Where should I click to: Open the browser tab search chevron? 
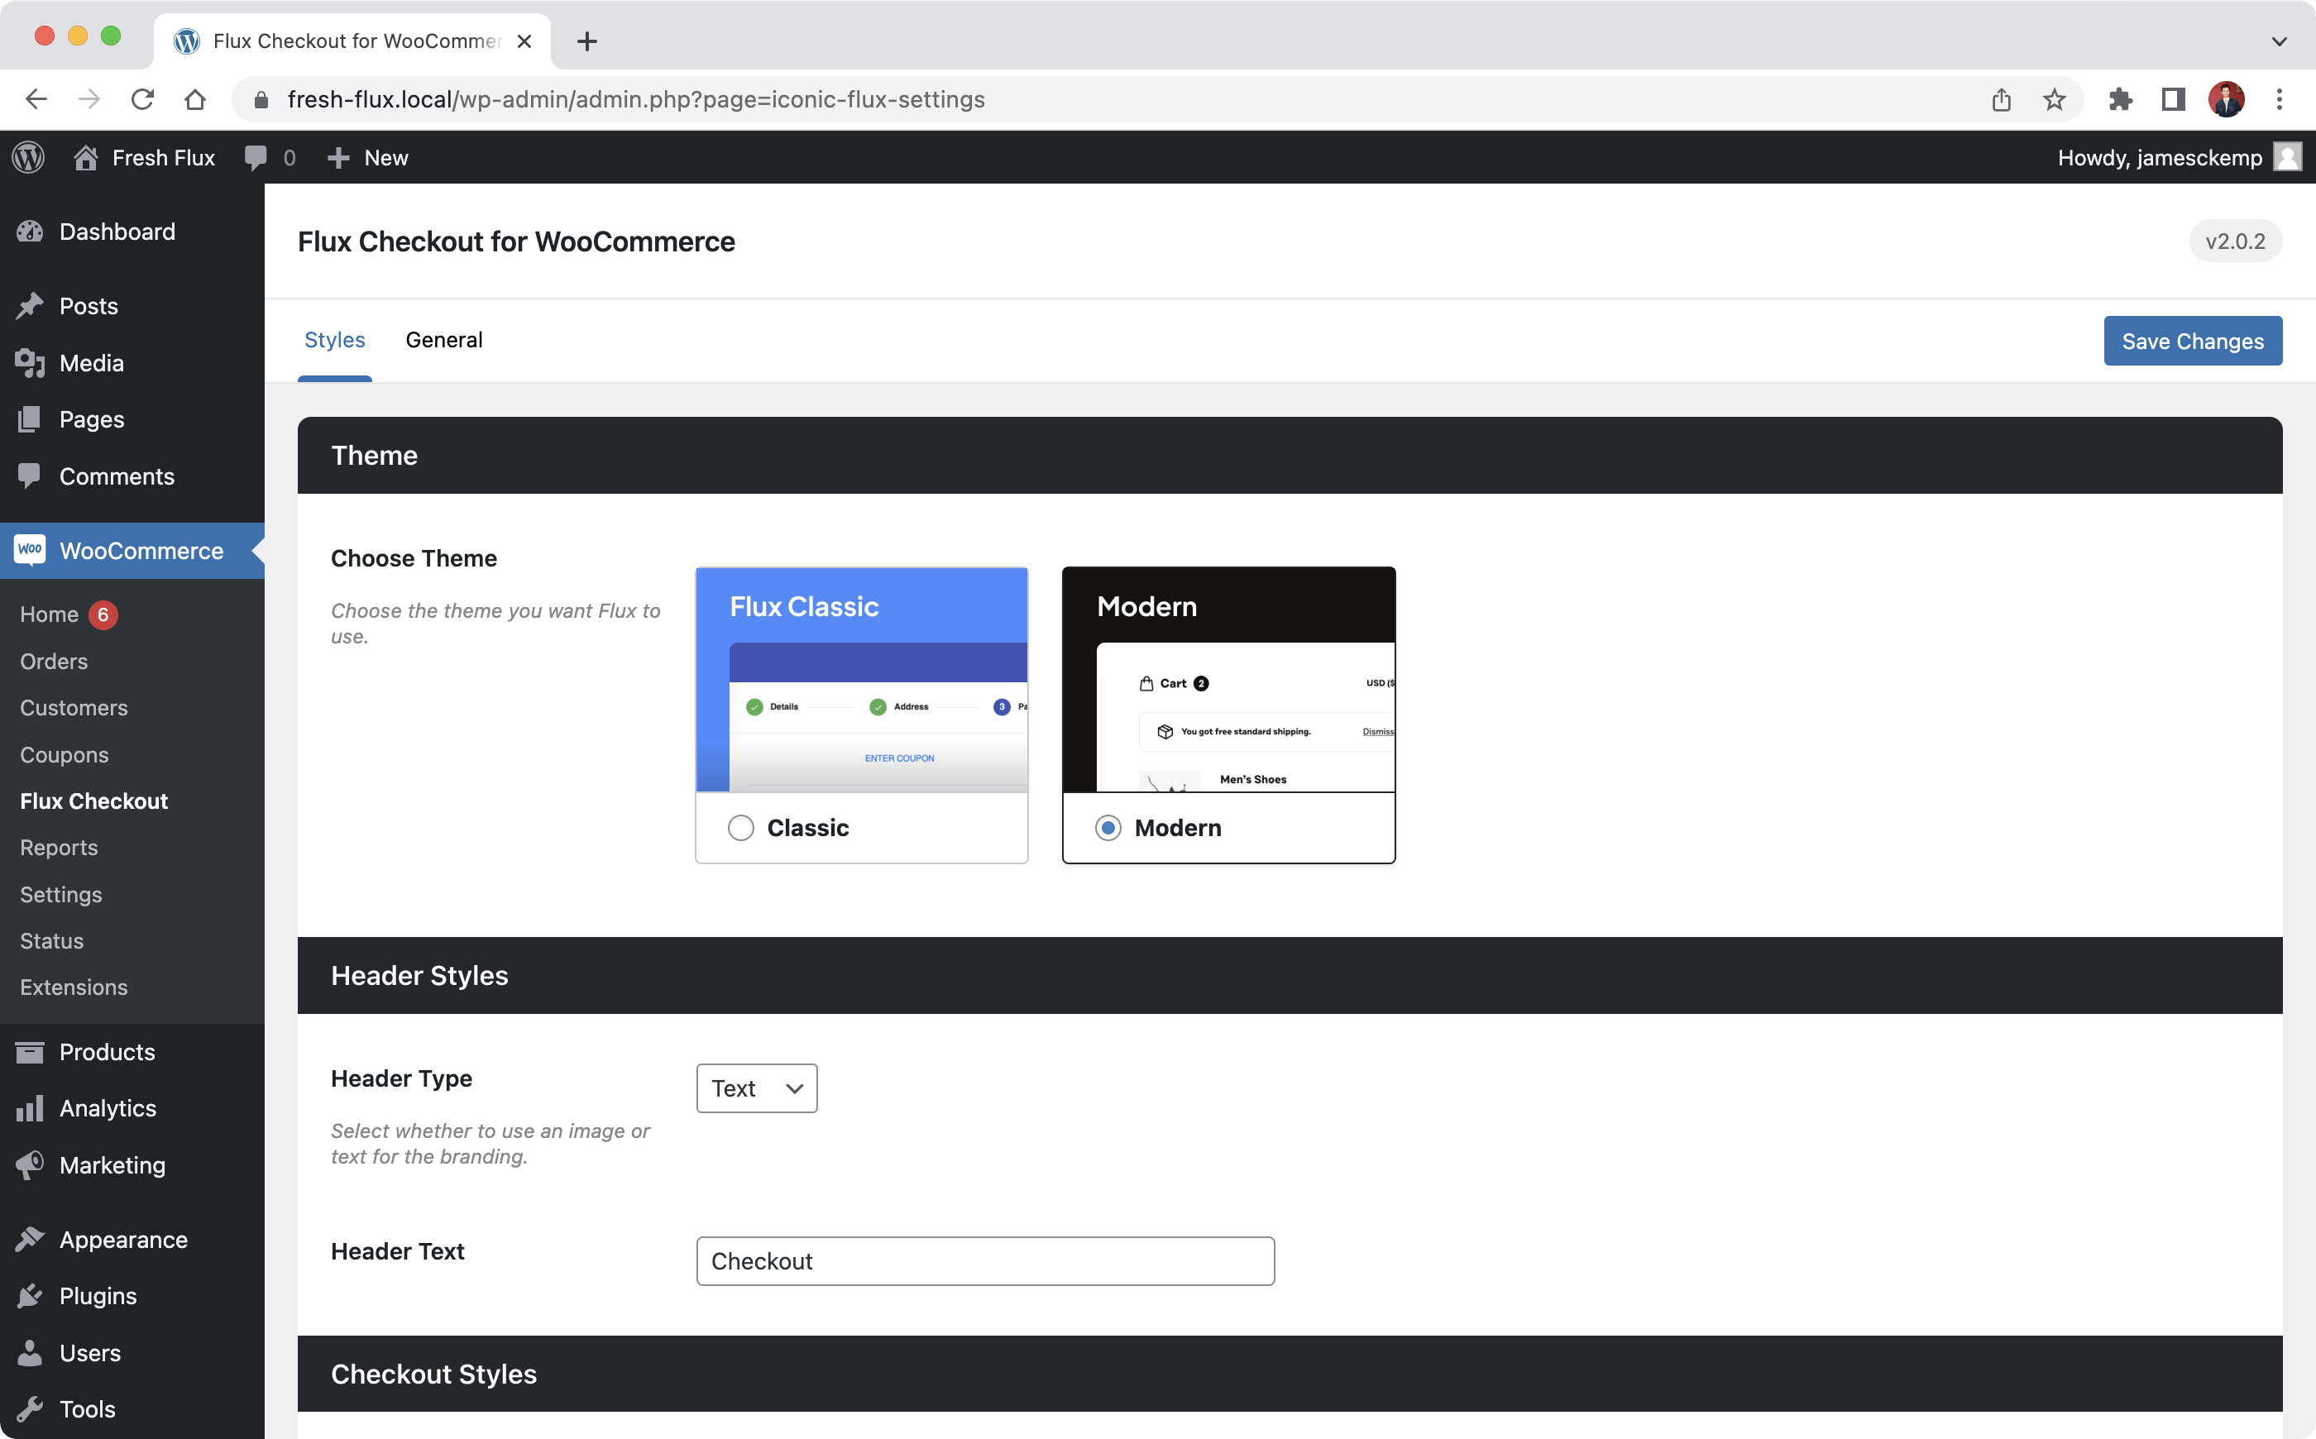(2279, 41)
